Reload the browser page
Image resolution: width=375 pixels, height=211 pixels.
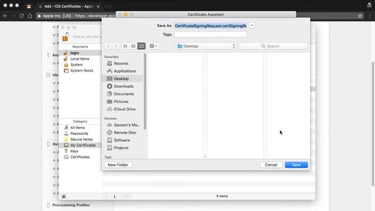point(22,16)
